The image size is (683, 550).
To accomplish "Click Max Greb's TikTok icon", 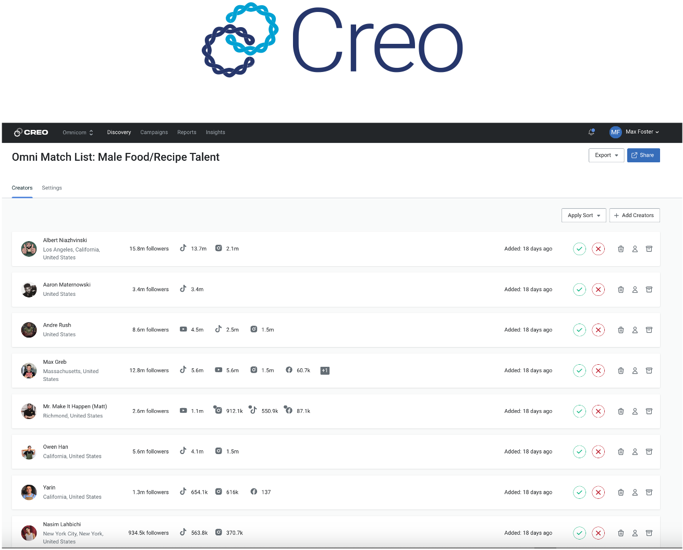I will click(x=183, y=370).
